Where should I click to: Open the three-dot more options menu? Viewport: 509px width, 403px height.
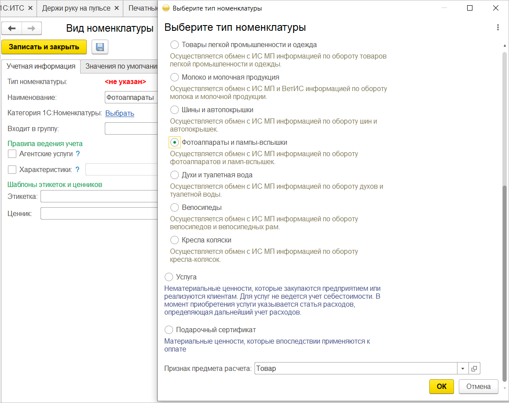click(498, 27)
